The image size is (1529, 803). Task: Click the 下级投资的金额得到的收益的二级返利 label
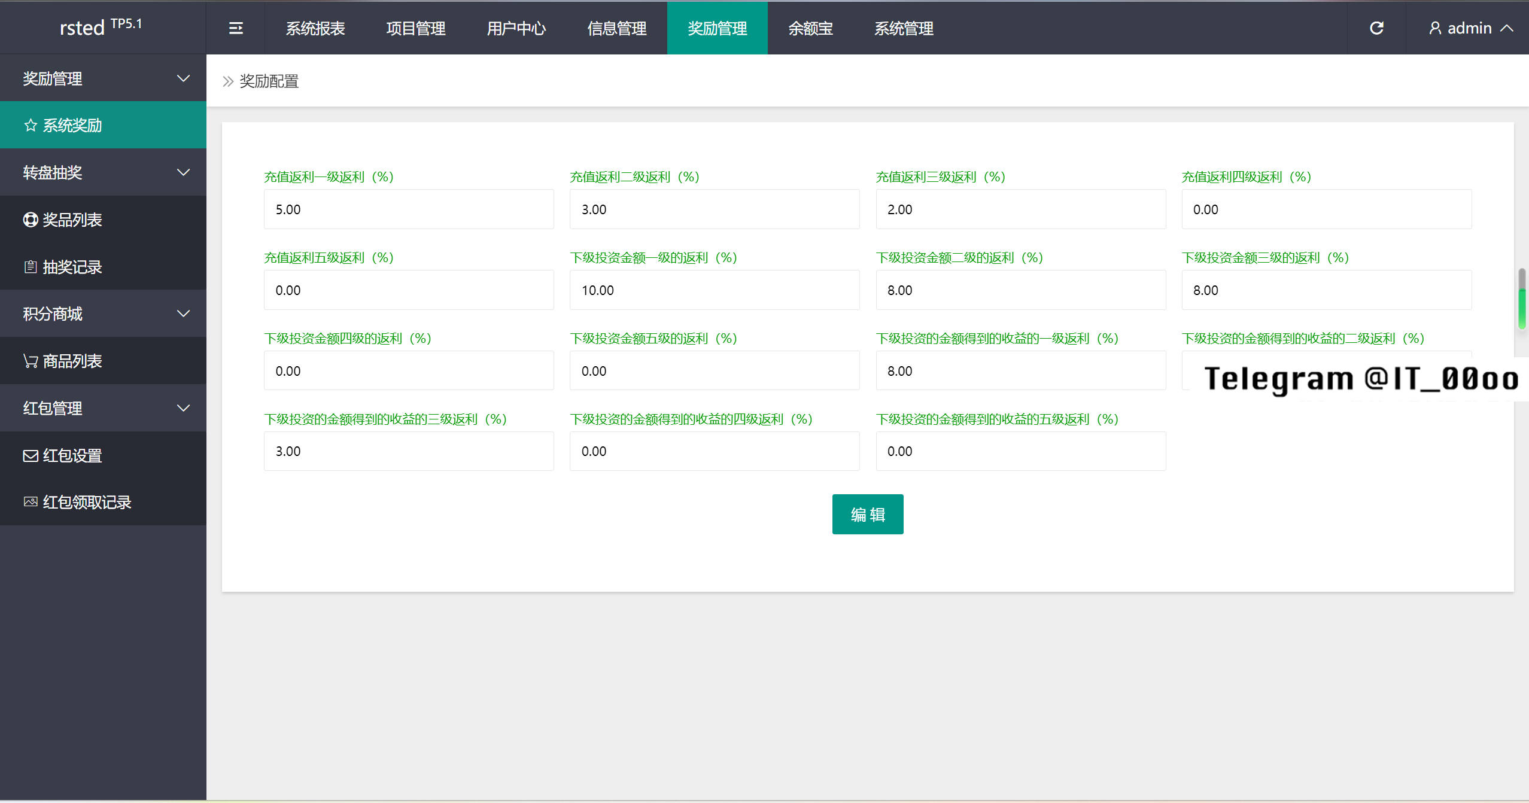1303,339
